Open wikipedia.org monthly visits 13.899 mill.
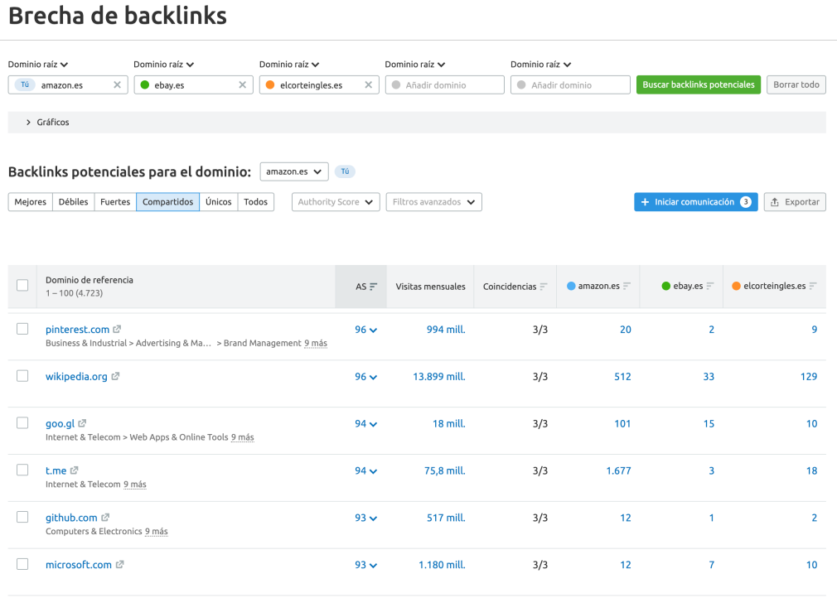The height and width of the screenshot is (598, 837). click(x=438, y=377)
